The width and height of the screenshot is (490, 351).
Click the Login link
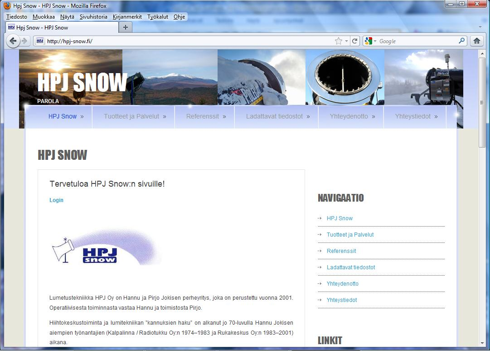click(x=56, y=200)
